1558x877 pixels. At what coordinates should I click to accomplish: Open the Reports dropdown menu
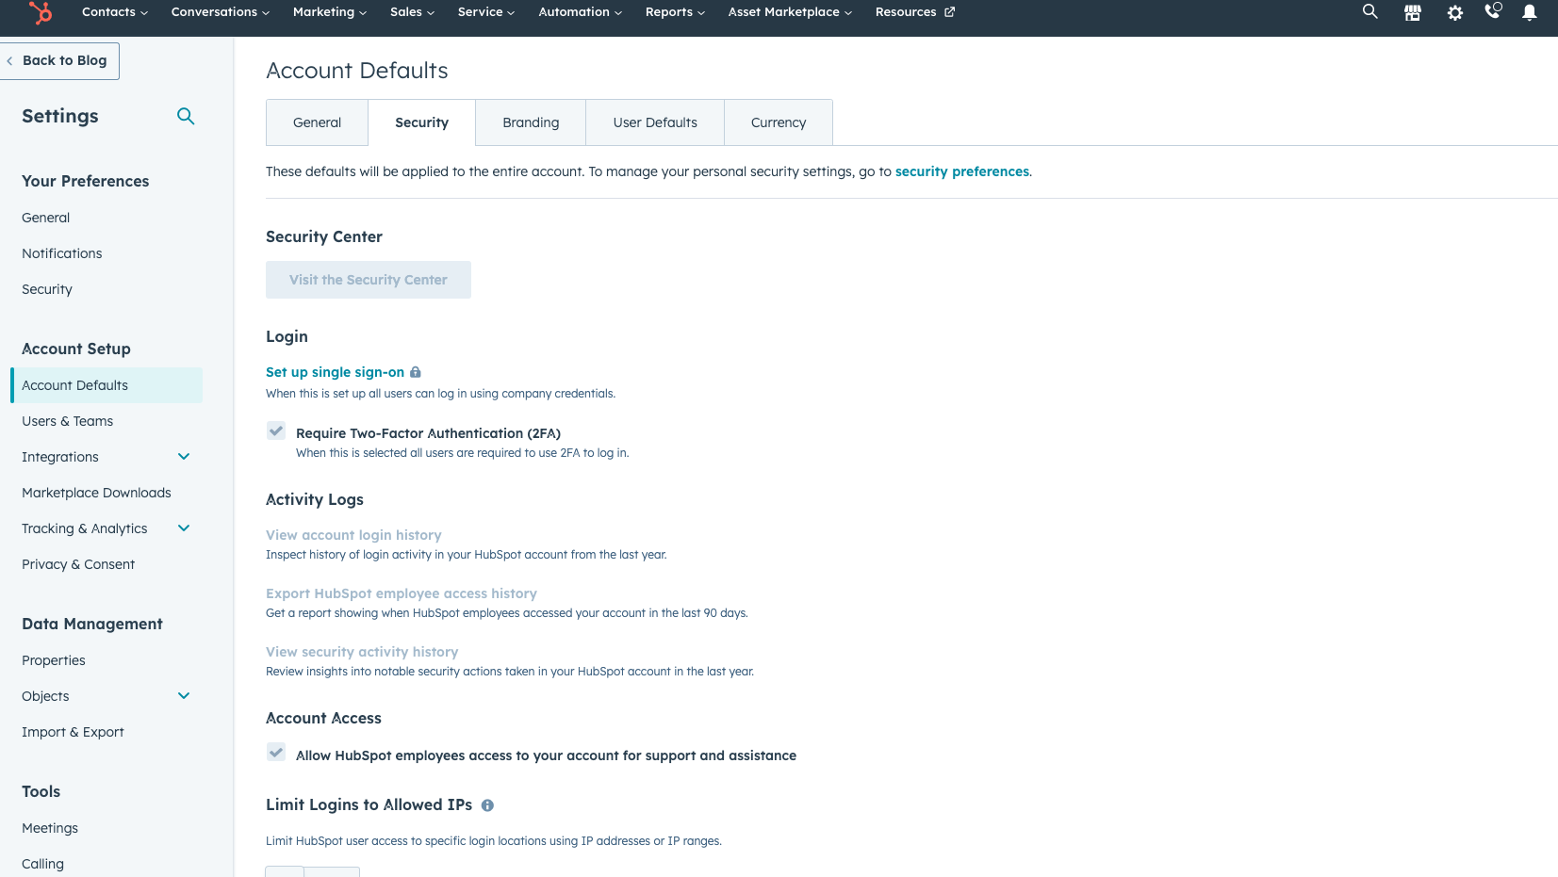(x=675, y=12)
